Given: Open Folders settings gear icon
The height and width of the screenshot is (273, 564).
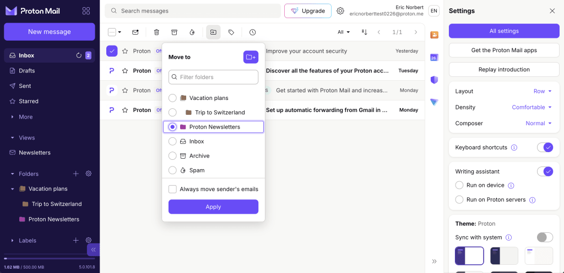Looking at the screenshot, I should coord(89,174).
